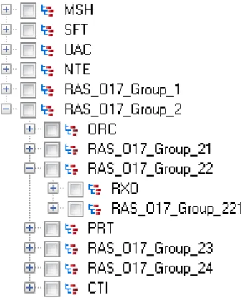Check the CTI checkbox

tap(52, 289)
